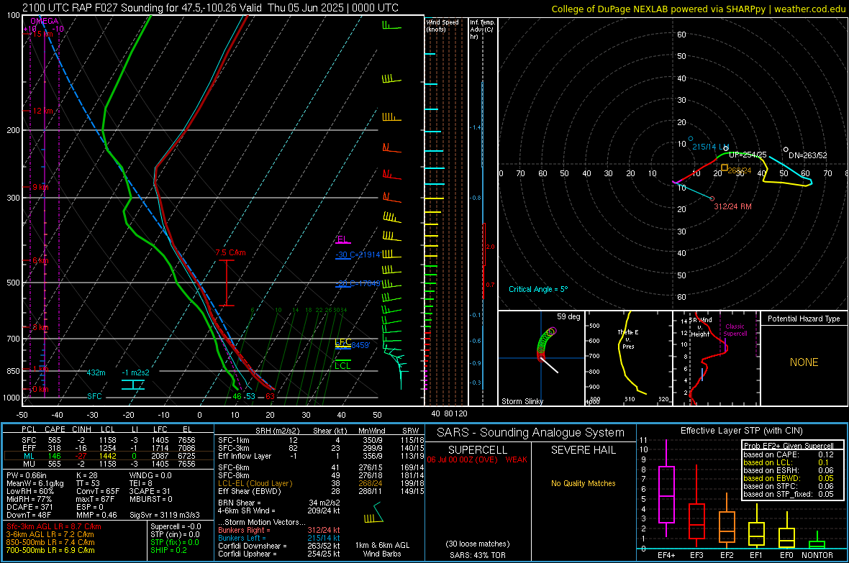Click the 'SRH (m2/s2)' column header
This screenshot has width=849, height=563.
click(276, 431)
